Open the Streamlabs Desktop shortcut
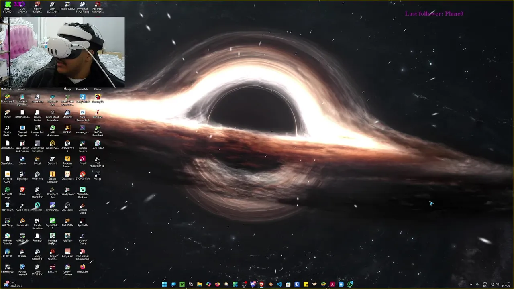Viewport: 514px width, 289px height. [83, 193]
